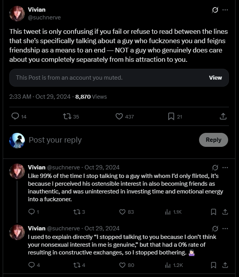Bookmark the main post
Image resolution: width=239 pixels, height=277 pixels.
coord(171,116)
